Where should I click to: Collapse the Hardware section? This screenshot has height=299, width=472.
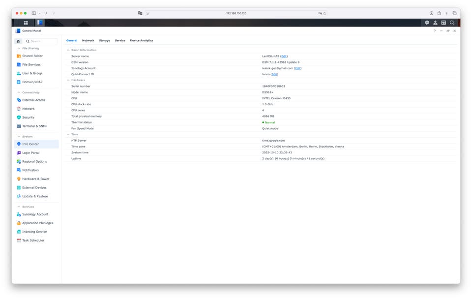[68, 80]
